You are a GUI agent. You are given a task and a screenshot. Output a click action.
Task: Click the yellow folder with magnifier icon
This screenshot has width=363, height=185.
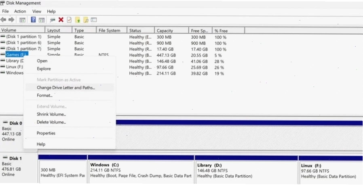click(x=86, y=20)
